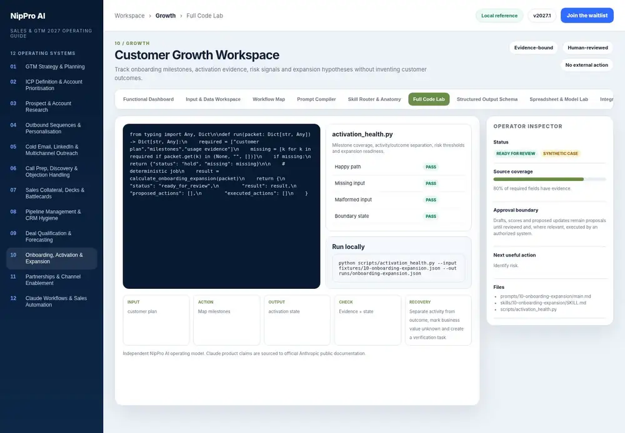Switch to Input & Data Workspace tab

click(x=213, y=99)
